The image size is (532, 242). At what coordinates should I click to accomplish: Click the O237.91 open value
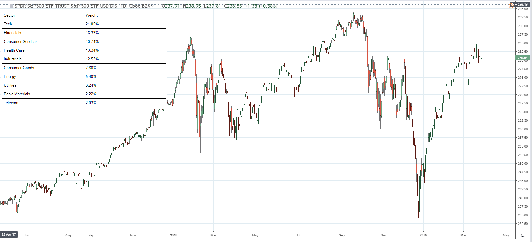tap(171, 6)
